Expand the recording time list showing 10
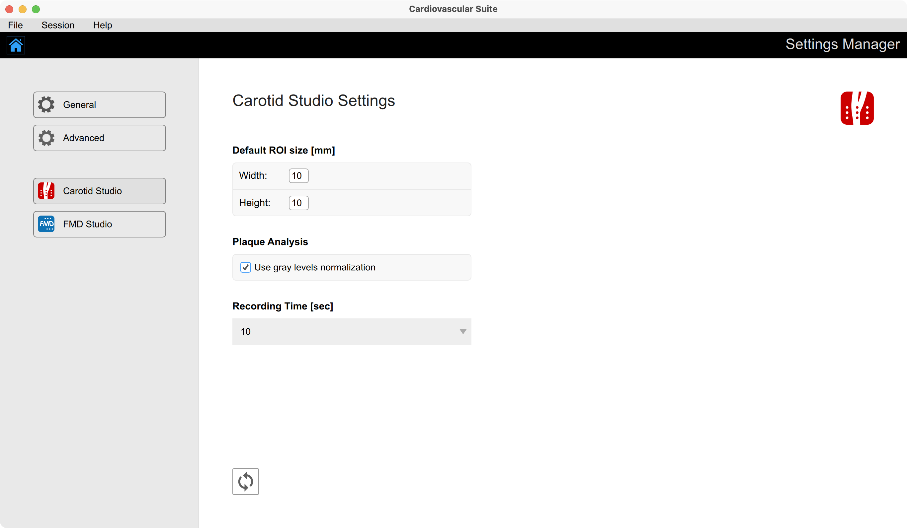 click(x=352, y=331)
